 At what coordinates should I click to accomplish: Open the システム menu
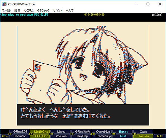click(x=29, y=11)
